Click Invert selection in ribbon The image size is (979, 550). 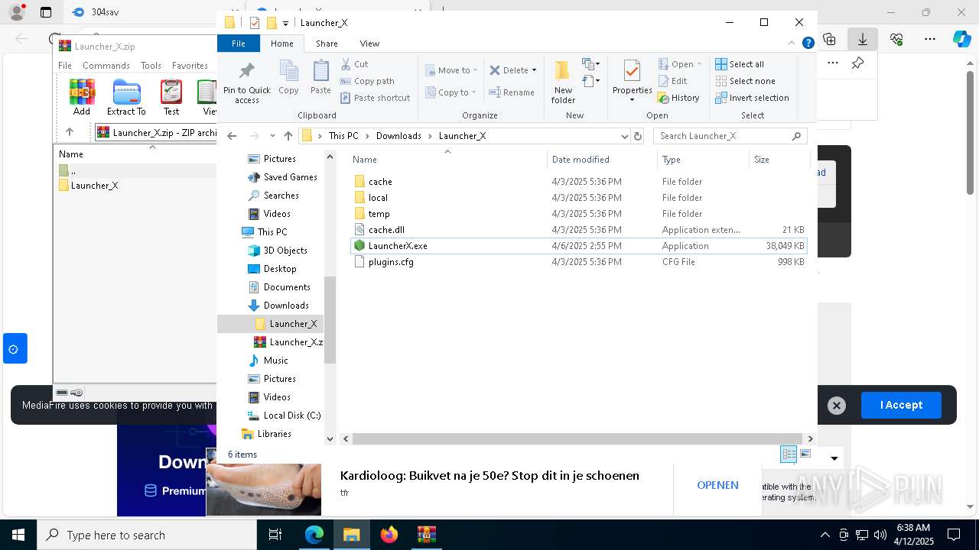(x=752, y=98)
